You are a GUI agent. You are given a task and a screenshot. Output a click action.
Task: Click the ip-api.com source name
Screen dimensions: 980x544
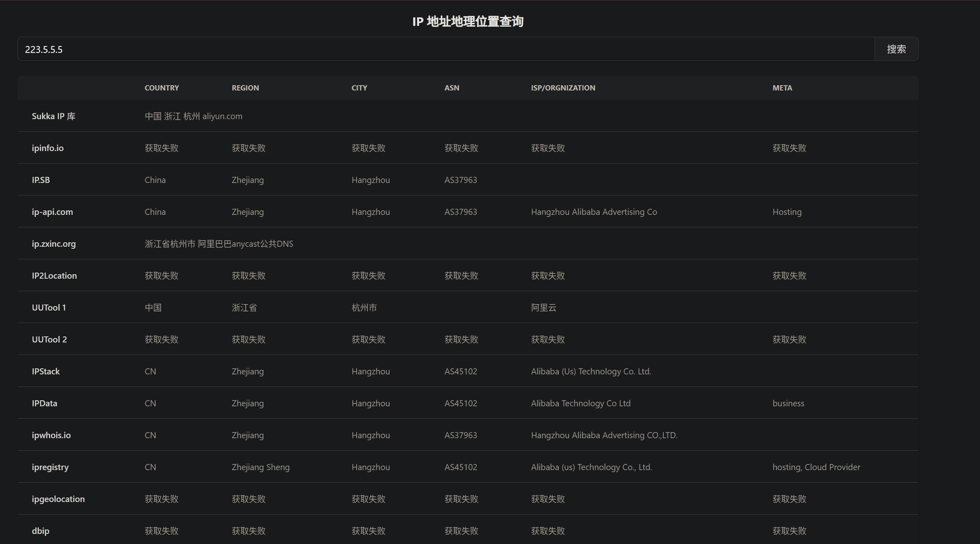[x=52, y=212]
